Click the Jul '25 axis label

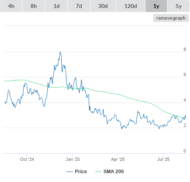click(x=163, y=159)
